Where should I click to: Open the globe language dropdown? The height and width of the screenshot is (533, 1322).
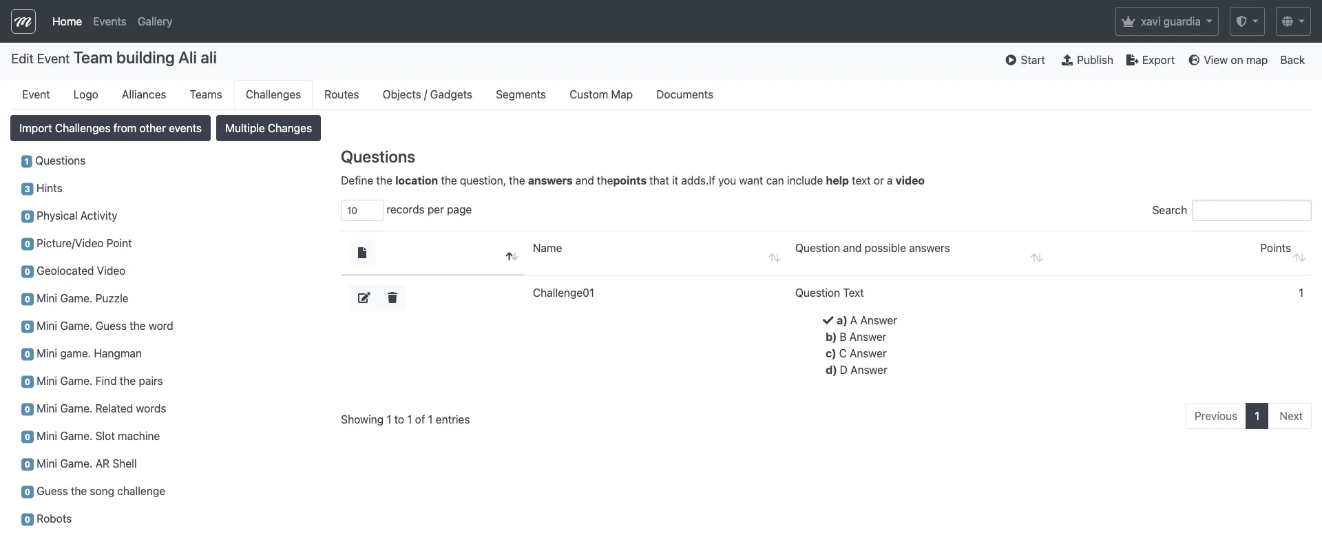(x=1292, y=21)
